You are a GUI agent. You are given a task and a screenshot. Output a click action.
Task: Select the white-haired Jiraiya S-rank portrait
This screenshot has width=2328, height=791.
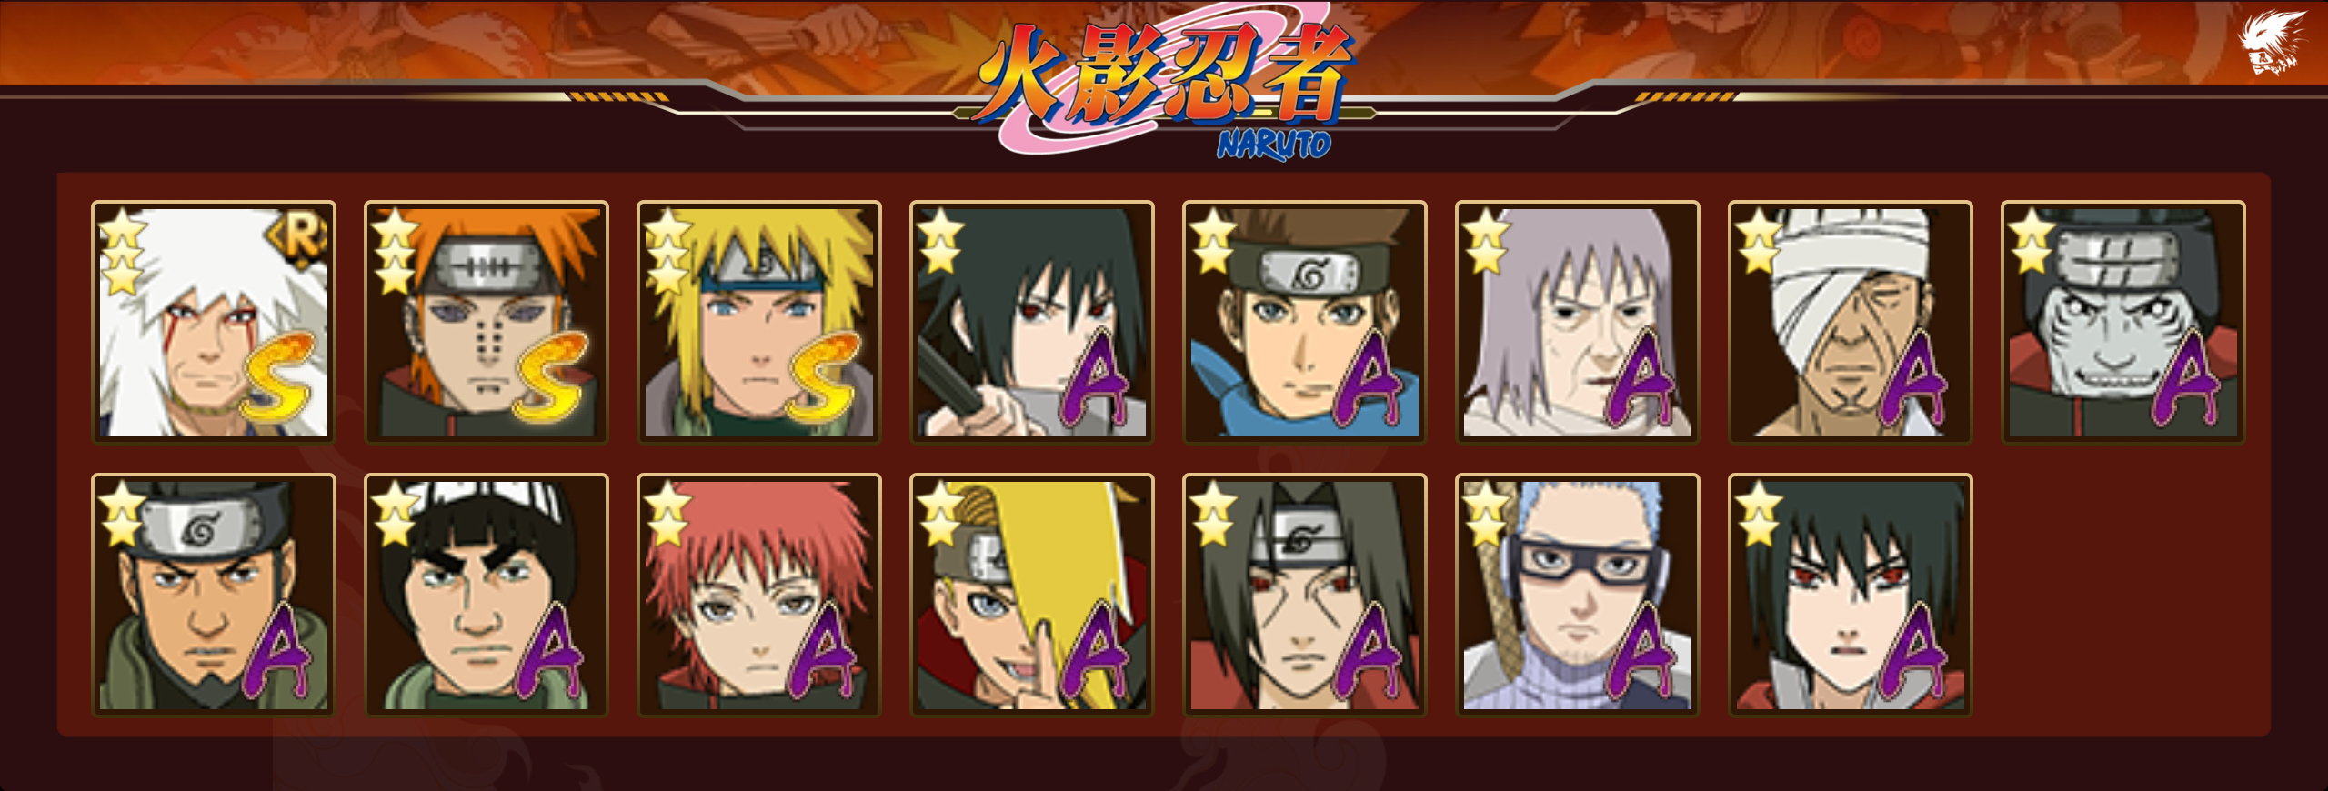(214, 322)
